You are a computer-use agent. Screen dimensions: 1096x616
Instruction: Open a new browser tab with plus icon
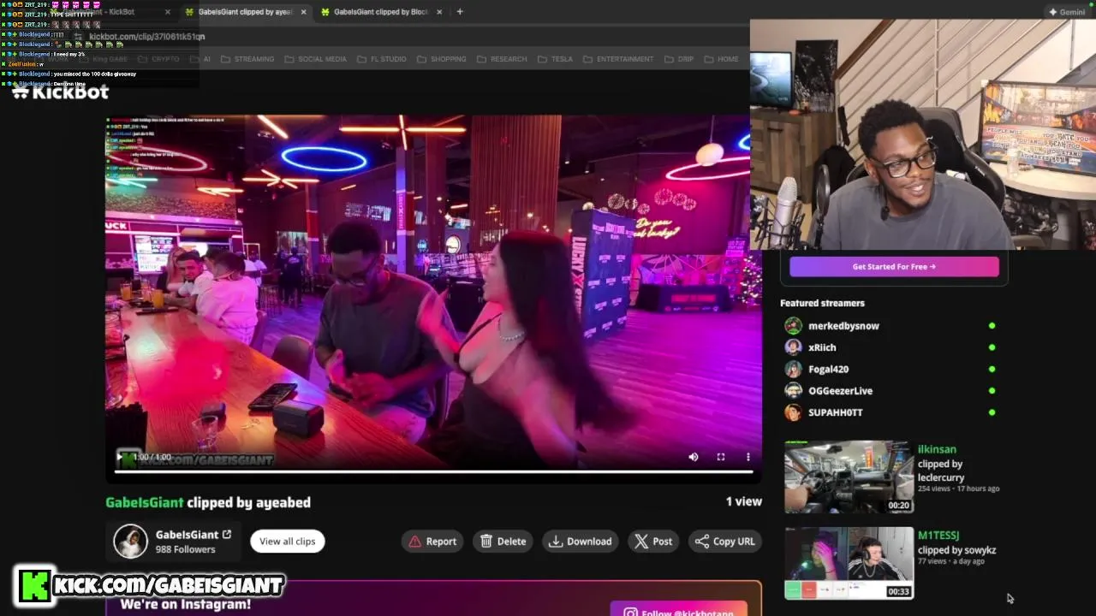coord(460,12)
